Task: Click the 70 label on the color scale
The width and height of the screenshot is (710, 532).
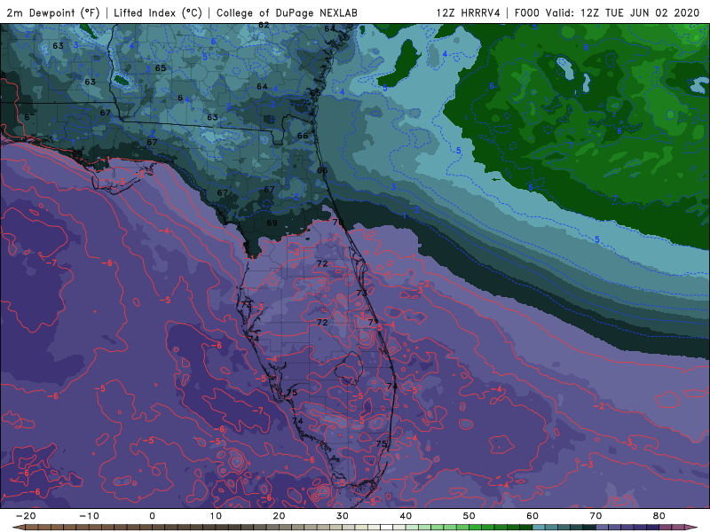Action: pyautogui.click(x=596, y=516)
